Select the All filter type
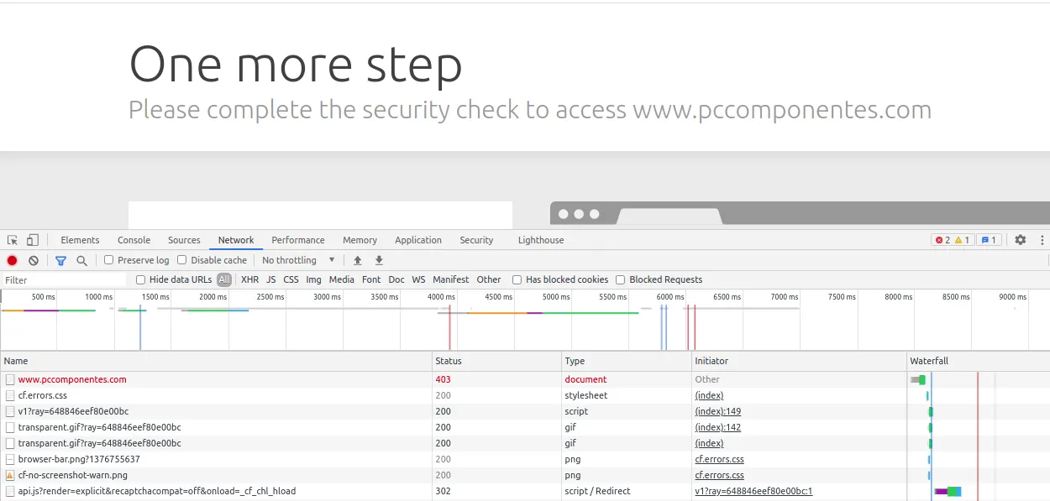1050x501 pixels. pos(224,279)
